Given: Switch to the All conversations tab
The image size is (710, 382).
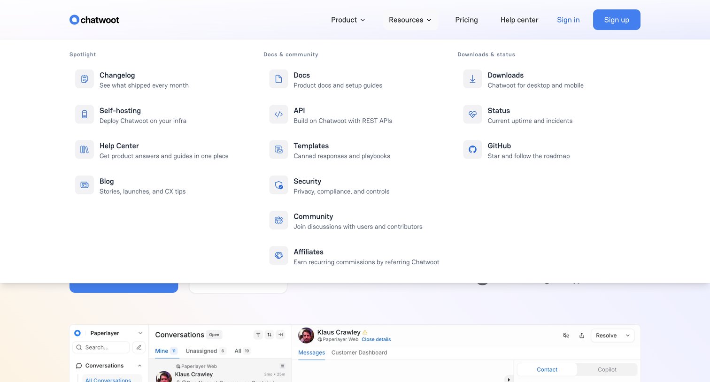Looking at the screenshot, I should [242, 351].
